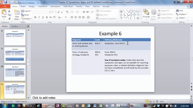193x108 pixels.
Task: Select the star shape
Action: 138,18
